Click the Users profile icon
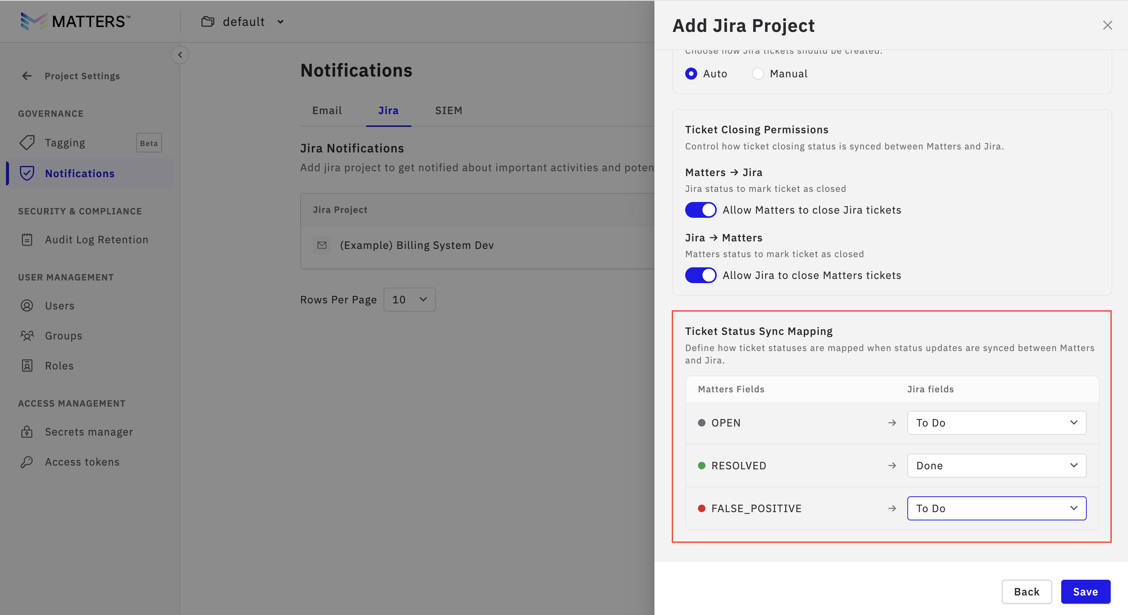The image size is (1128, 615). tap(27, 305)
